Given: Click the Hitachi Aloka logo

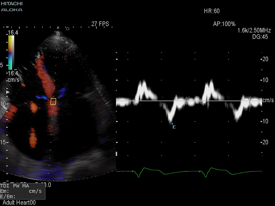Looking at the screenshot, I should 12,7.
